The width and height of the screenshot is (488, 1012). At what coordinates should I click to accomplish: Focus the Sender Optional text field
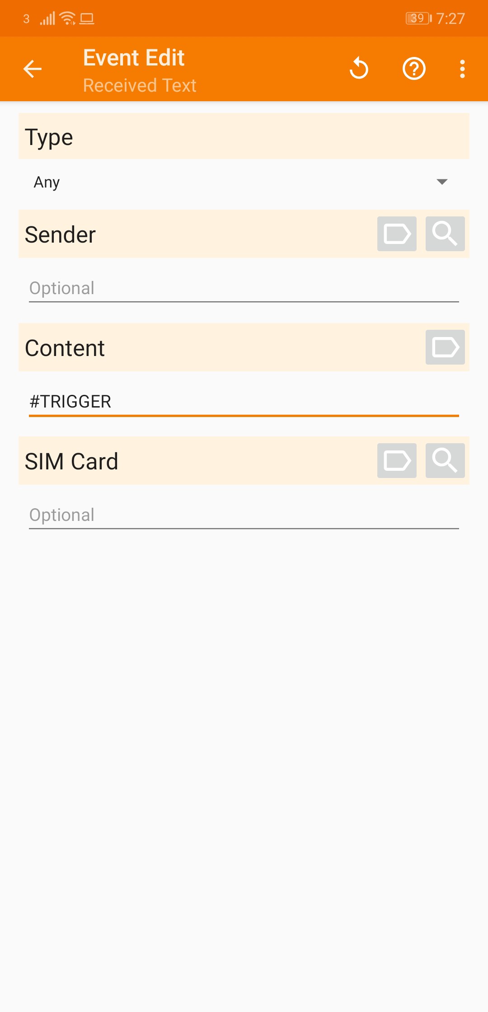point(244,288)
